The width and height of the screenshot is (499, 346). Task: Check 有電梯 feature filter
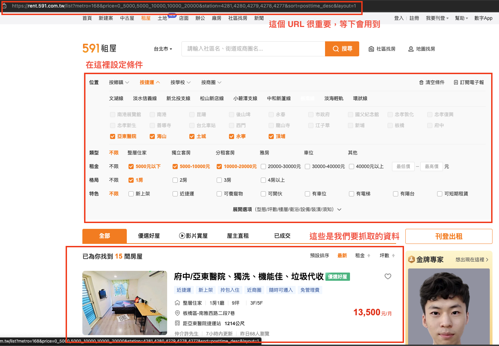[351, 194]
